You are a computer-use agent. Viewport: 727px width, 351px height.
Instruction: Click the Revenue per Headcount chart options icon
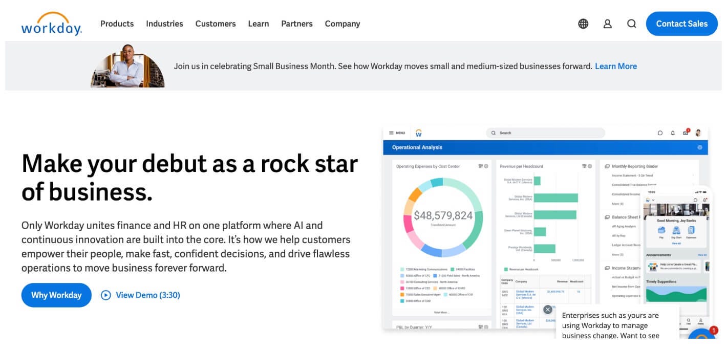(584, 166)
